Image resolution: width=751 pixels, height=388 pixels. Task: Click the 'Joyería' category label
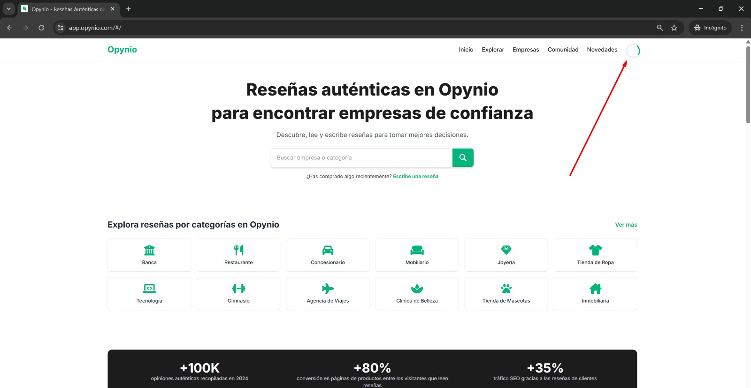point(506,262)
